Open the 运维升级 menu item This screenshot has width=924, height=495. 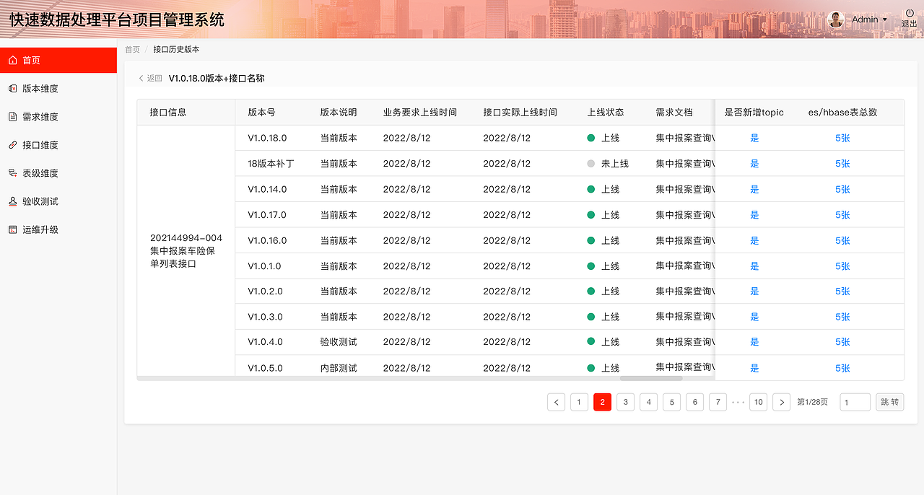[x=58, y=229]
